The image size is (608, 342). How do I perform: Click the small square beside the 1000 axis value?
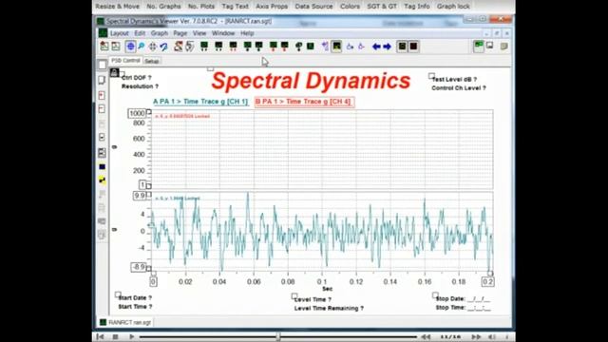coord(148,112)
